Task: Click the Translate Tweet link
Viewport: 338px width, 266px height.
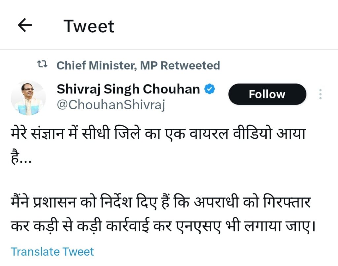Action: [52, 251]
